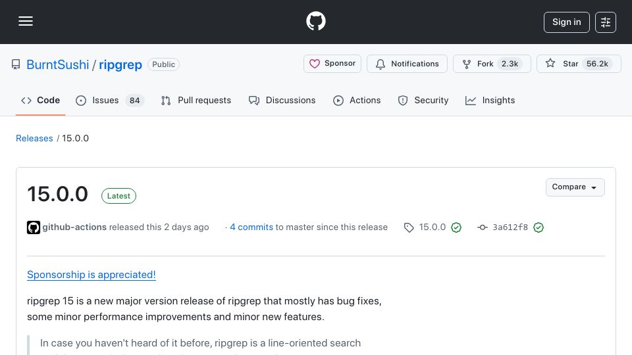Screen dimensions: 632x355
Task: Click the repository book icon
Action: pyautogui.click(x=16, y=64)
